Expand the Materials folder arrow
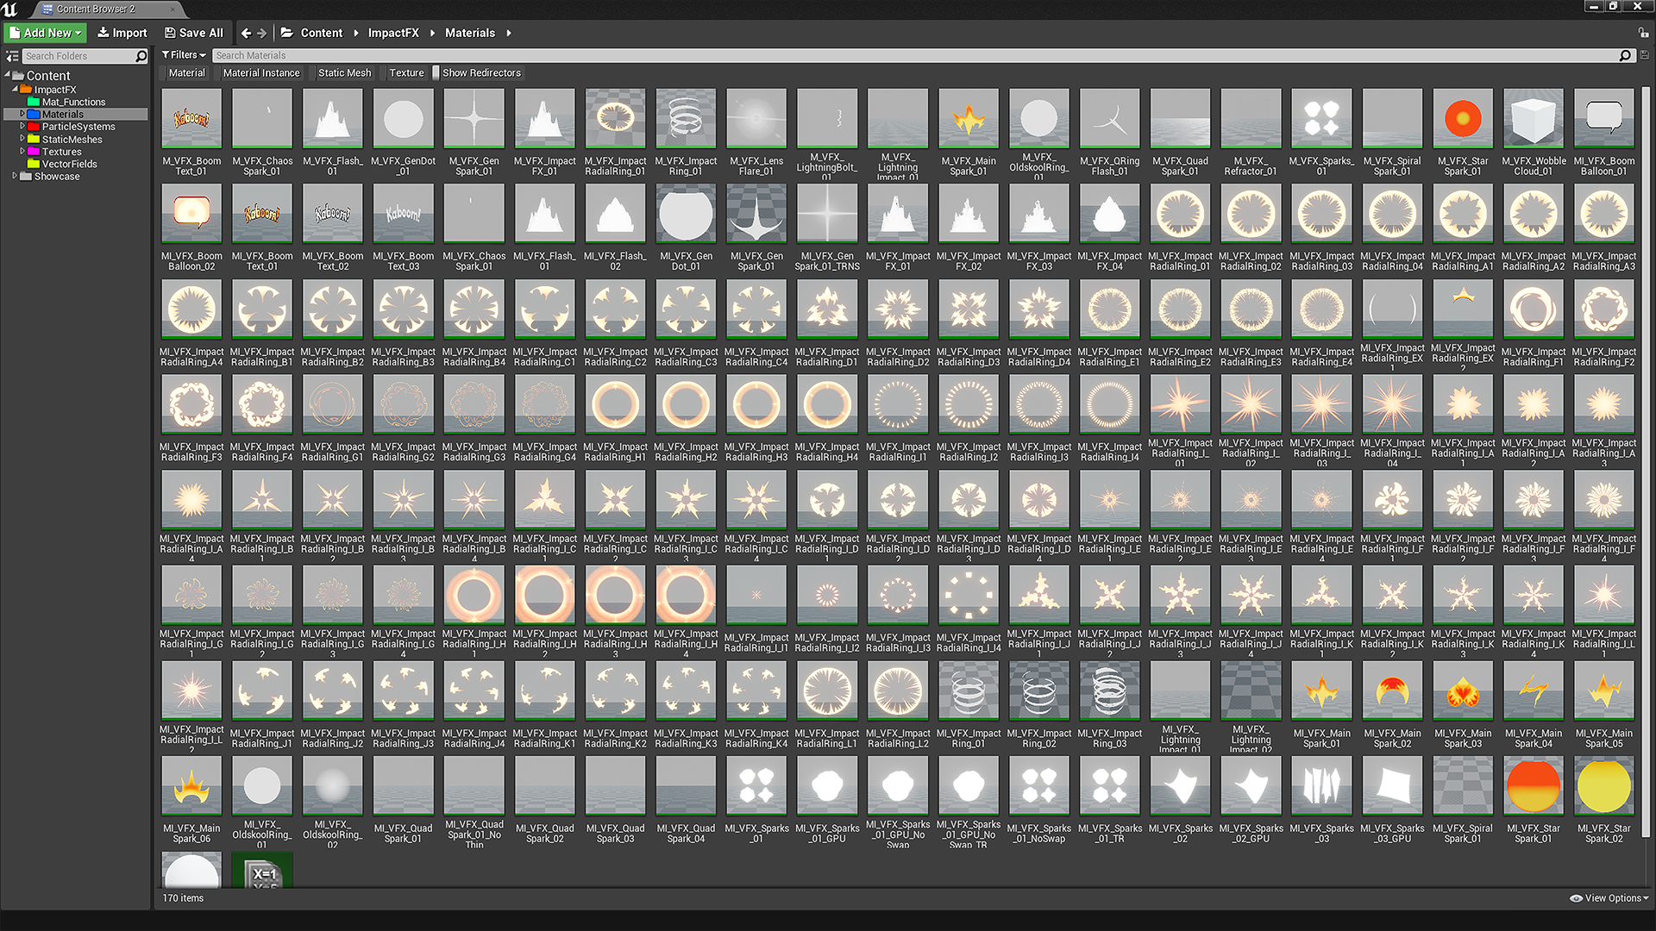 (x=22, y=114)
